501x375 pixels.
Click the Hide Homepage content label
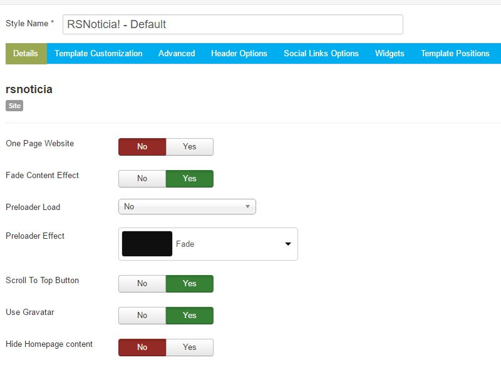pyautogui.click(x=49, y=344)
